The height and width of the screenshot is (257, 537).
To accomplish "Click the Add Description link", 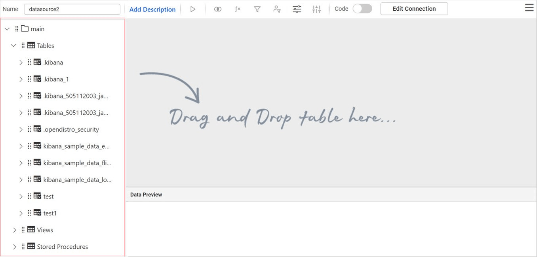I will [x=152, y=9].
